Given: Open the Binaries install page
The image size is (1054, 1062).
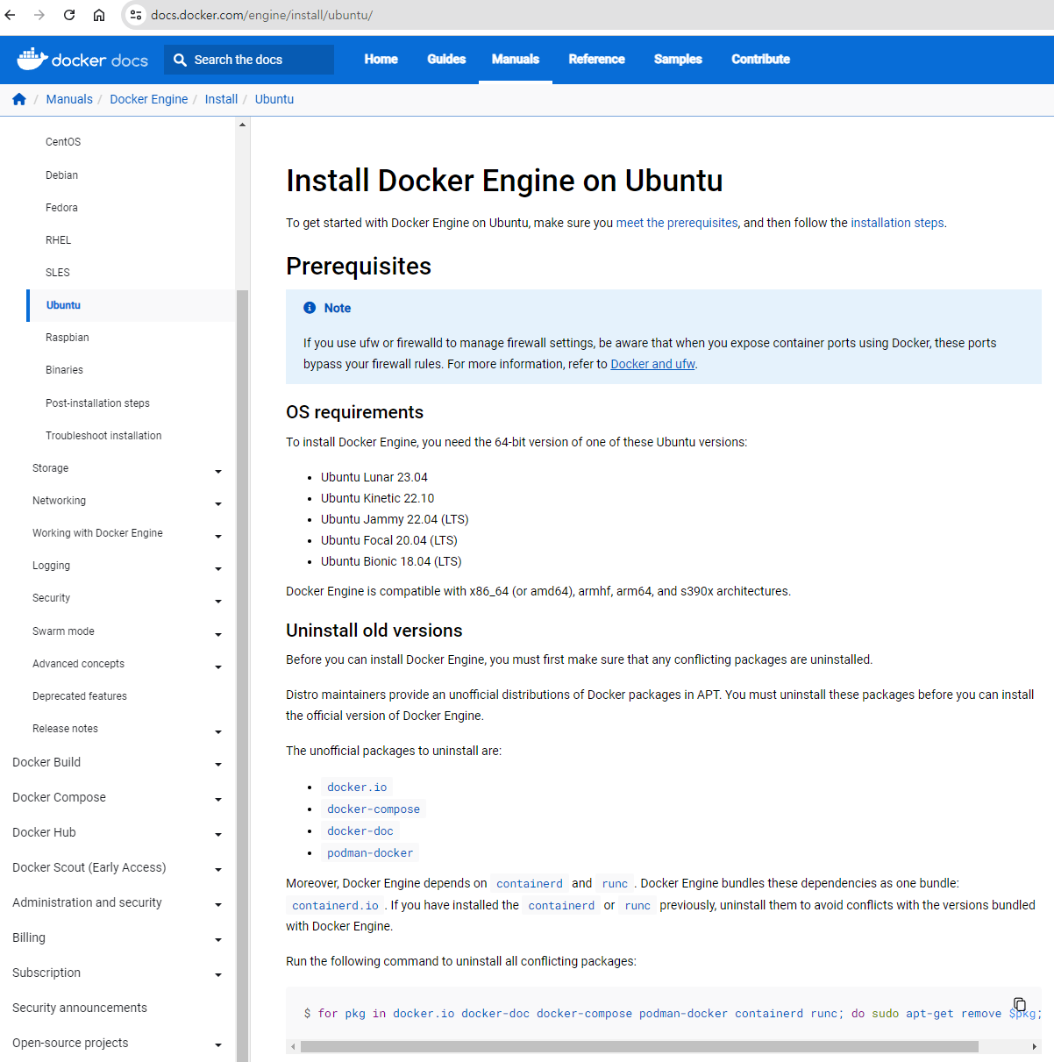Looking at the screenshot, I should tap(64, 370).
